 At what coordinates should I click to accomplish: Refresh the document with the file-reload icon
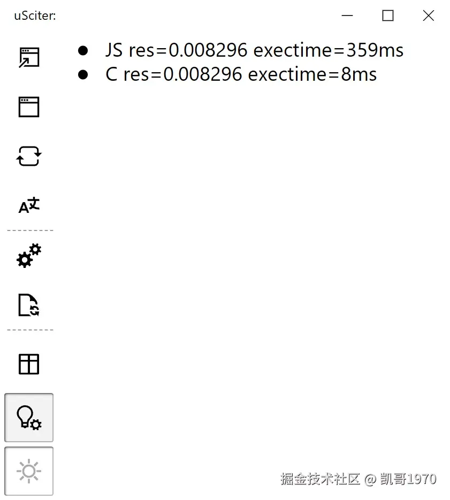click(29, 305)
